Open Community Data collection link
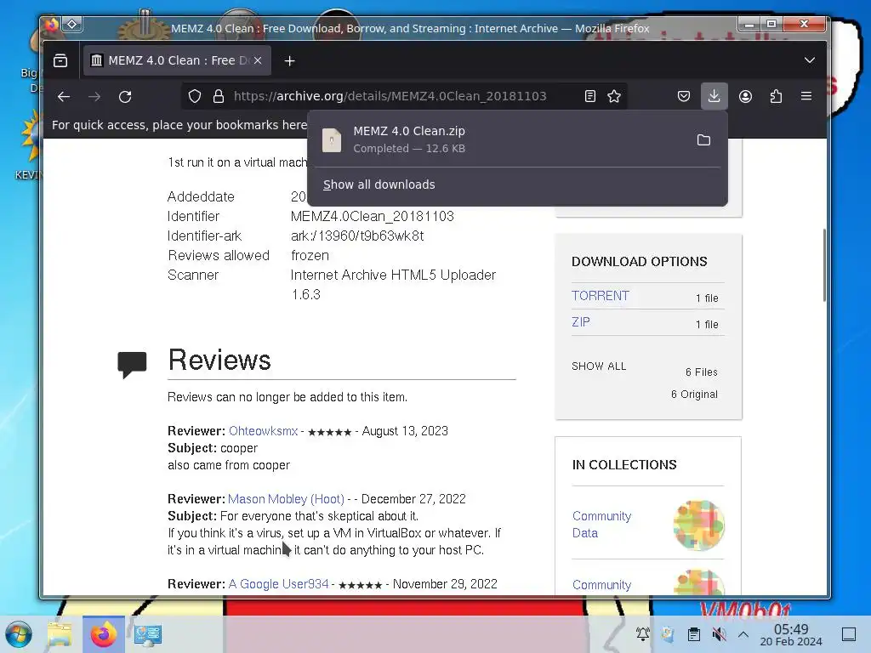871x653 pixels. pyautogui.click(x=601, y=524)
